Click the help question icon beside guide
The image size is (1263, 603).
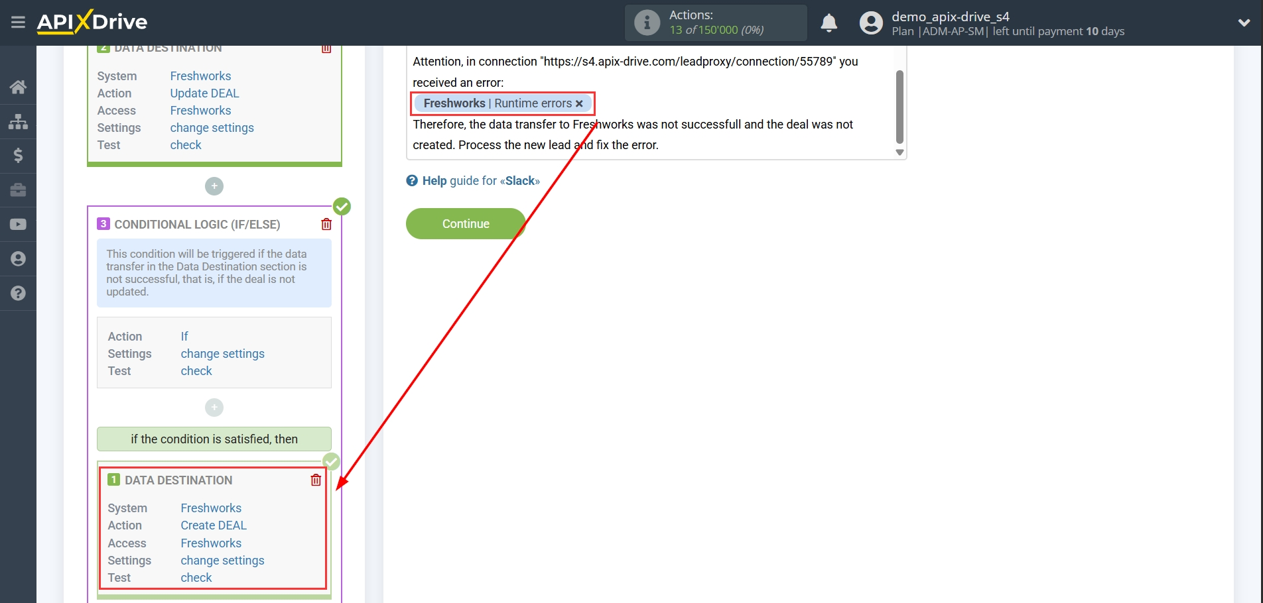[412, 181]
